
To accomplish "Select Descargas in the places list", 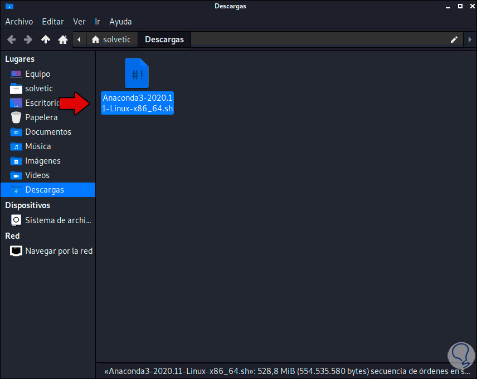I will tap(48, 190).
